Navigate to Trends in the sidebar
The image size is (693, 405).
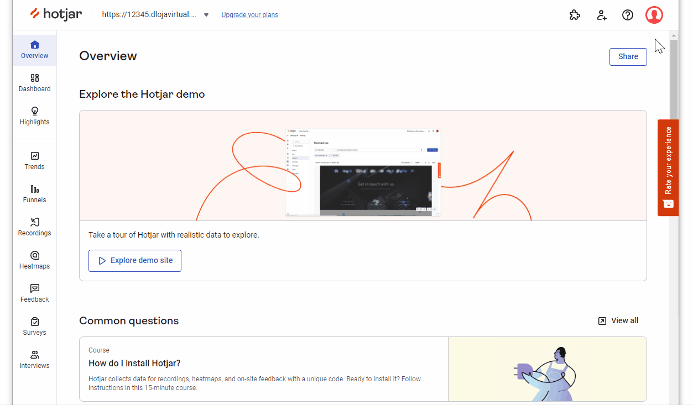[x=35, y=161]
